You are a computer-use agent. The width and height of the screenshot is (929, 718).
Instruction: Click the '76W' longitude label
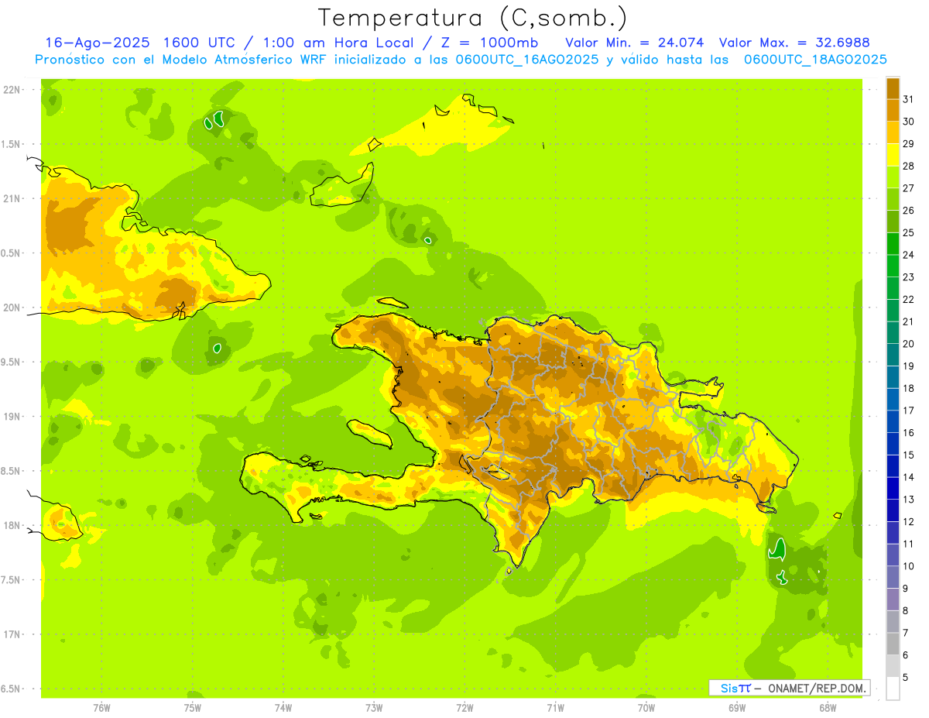101,707
